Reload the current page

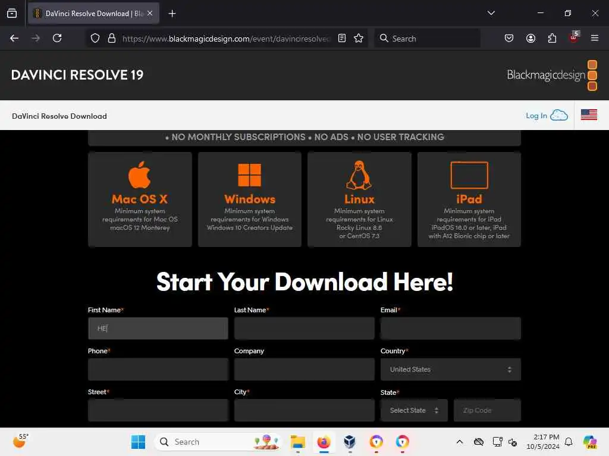coord(57,38)
